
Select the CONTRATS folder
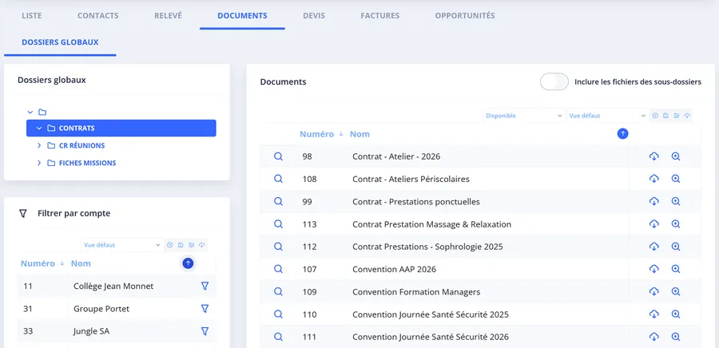121,129
